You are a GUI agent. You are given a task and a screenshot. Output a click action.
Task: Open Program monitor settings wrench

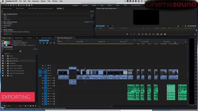(x=185, y=26)
